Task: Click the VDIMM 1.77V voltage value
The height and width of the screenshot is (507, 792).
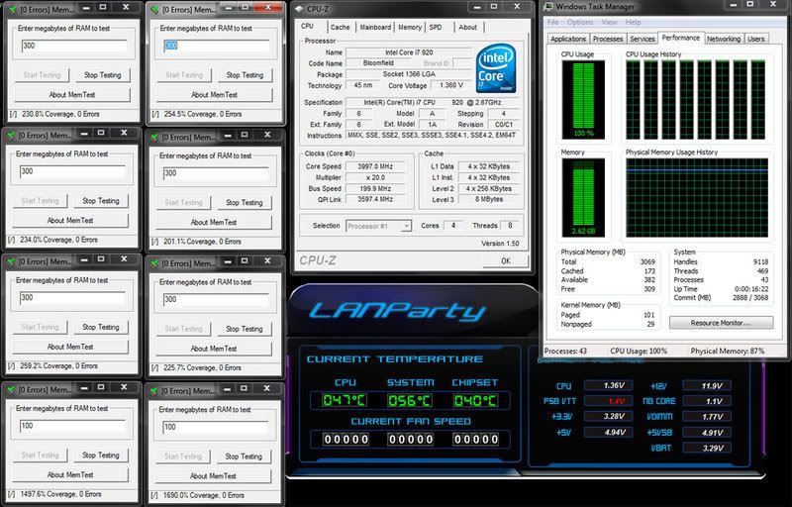Action: click(707, 417)
